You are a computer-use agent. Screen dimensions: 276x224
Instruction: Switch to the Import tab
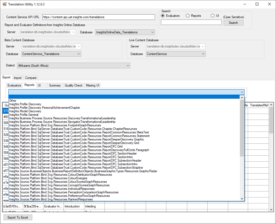click(x=18, y=78)
